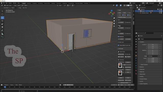Toggle the Wall cover checkbox
Image resolution: width=163 pixels, height=92 pixels.
tap(118, 42)
